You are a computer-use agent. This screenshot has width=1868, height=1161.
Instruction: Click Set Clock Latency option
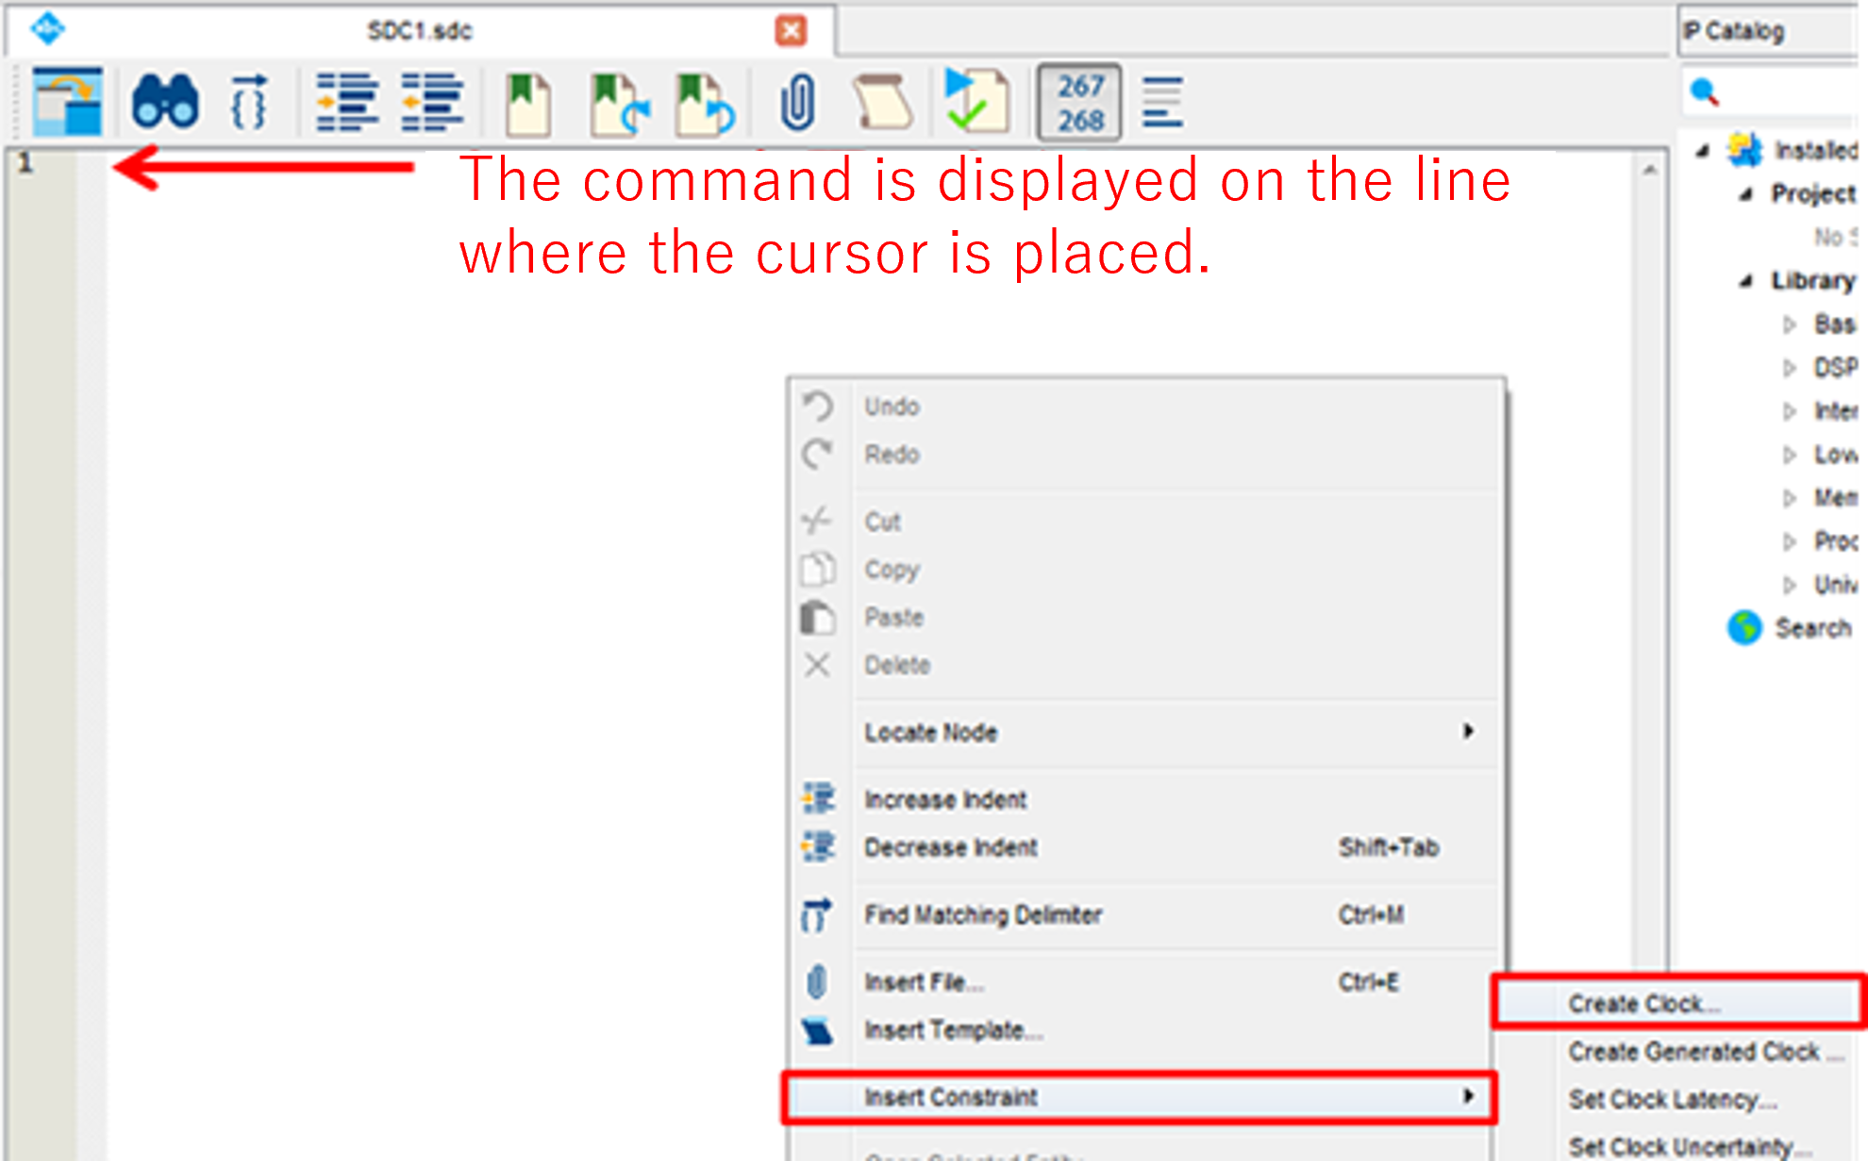click(x=1672, y=1100)
